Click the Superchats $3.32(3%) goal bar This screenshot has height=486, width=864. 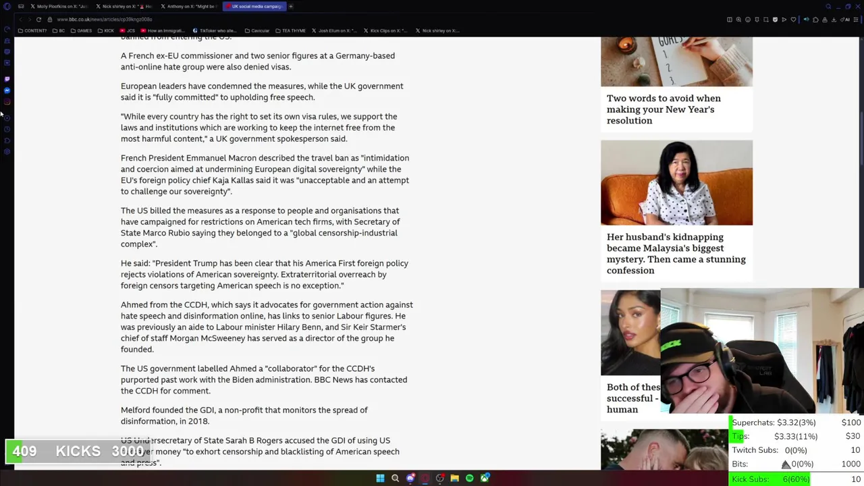click(x=796, y=423)
